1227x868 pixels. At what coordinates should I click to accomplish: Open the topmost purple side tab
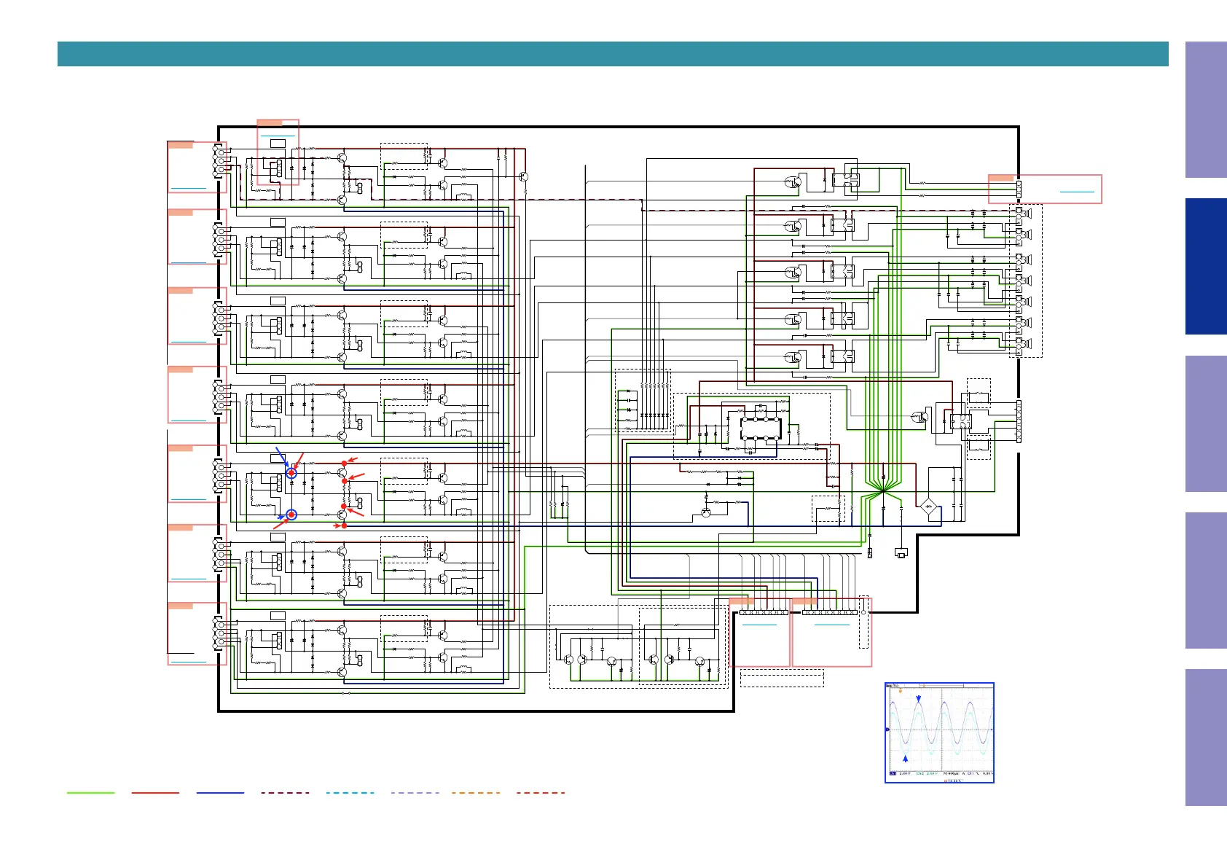click(x=1206, y=109)
